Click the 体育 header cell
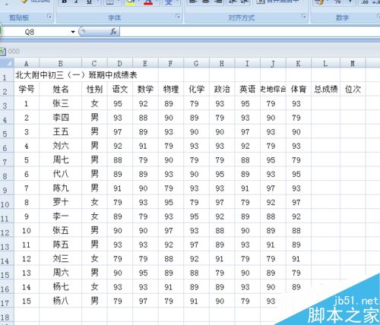The image size is (380, 325). tap(299, 89)
